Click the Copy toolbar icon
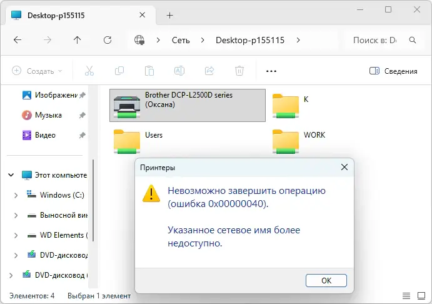The height and width of the screenshot is (304, 432). point(119,71)
